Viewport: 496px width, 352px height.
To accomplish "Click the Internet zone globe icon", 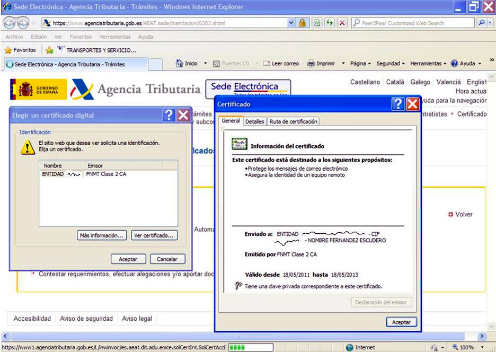I will [x=350, y=347].
